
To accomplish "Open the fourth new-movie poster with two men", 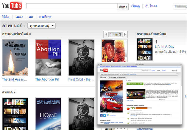I will (114, 51).
